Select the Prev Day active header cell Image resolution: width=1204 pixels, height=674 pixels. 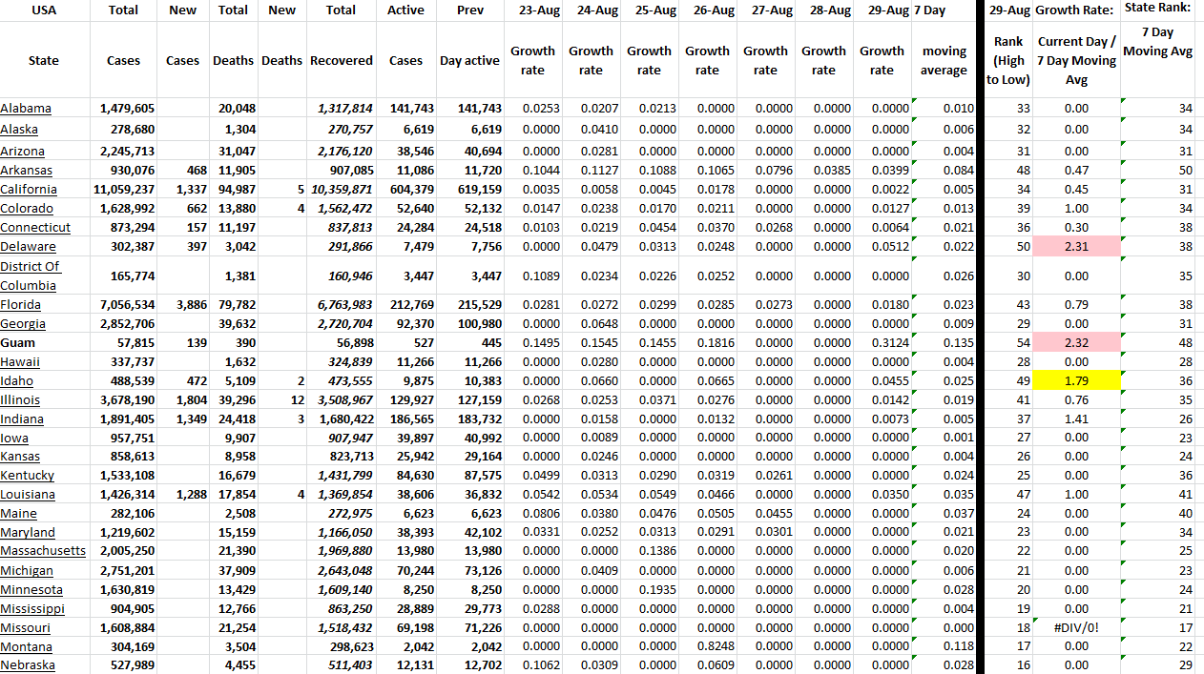coord(469,60)
